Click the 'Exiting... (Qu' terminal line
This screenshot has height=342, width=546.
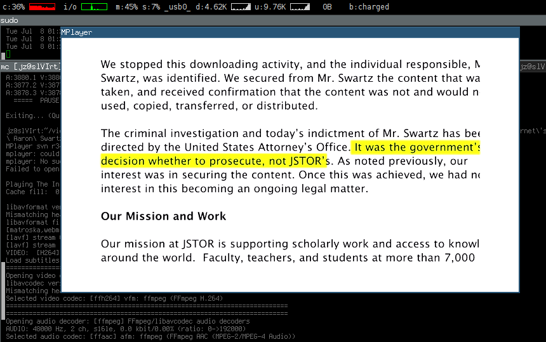coord(33,115)
